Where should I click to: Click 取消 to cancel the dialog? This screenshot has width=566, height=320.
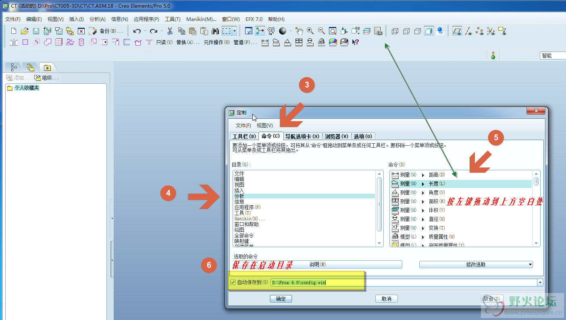tap(386, 299)
